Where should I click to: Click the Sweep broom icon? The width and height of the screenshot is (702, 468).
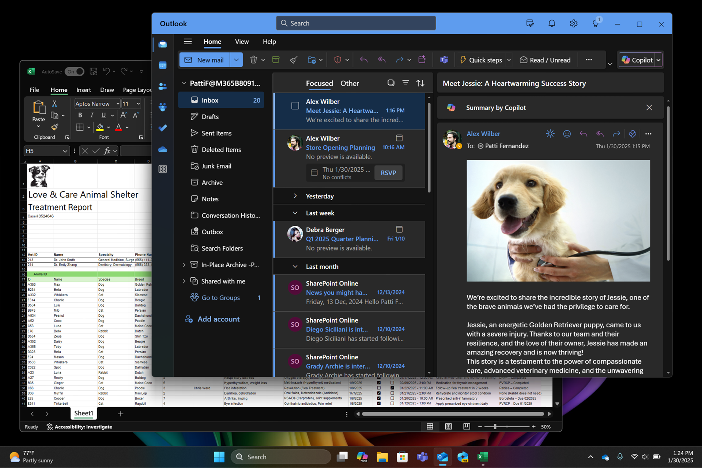[294, 60]
